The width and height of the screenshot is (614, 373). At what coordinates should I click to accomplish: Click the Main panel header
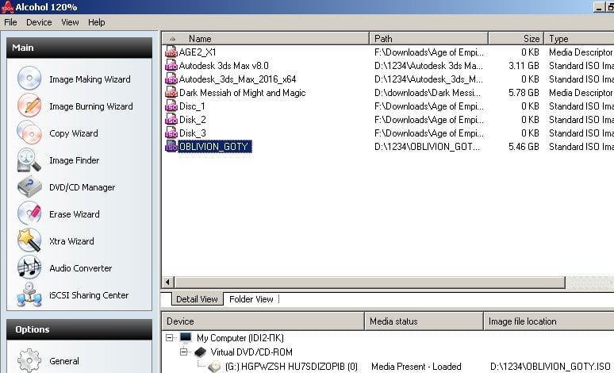[x=79, y=48]
